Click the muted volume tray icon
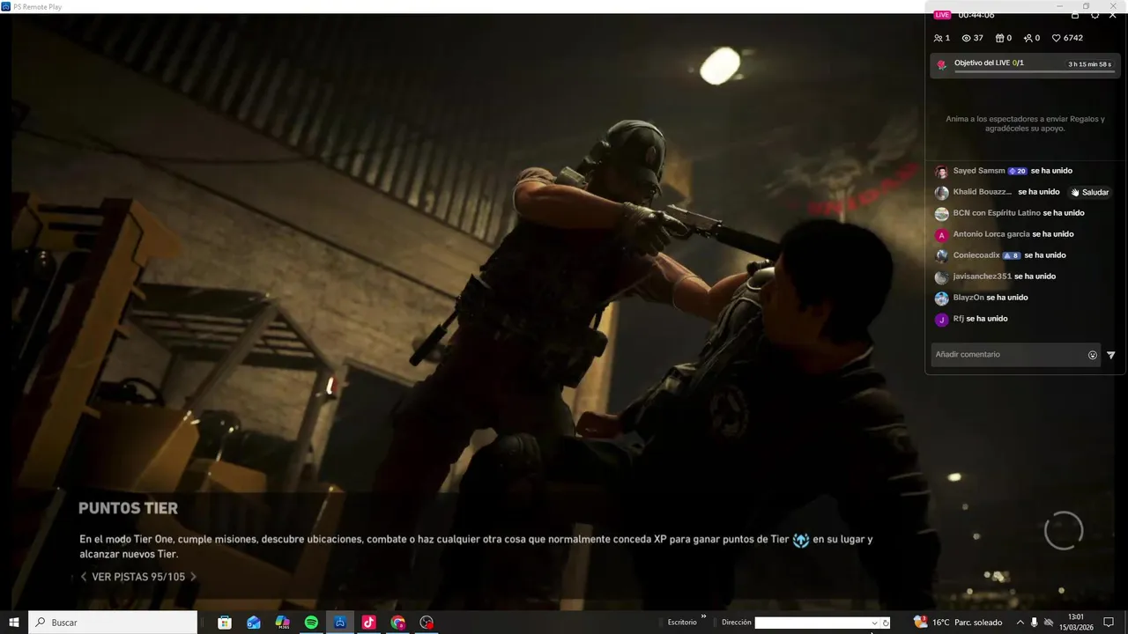The width and height of the screenshot is (1128, 634). [1049, 623]
